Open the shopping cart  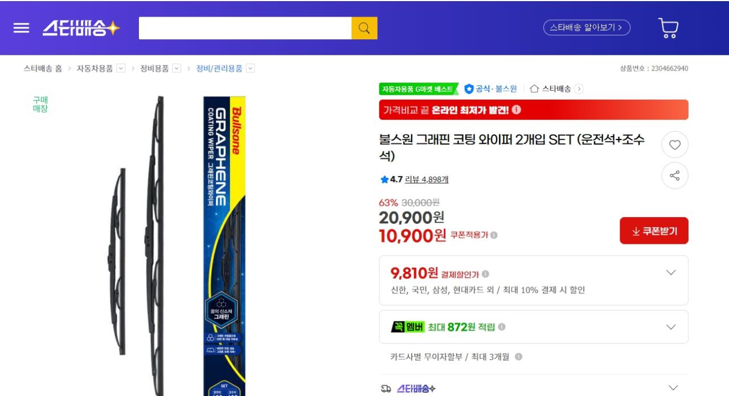668,28
